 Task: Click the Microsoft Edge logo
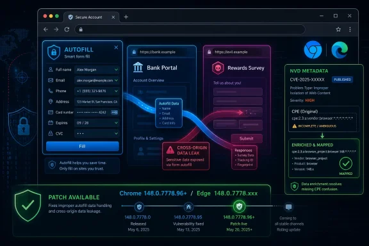click(x=340, y=50)
